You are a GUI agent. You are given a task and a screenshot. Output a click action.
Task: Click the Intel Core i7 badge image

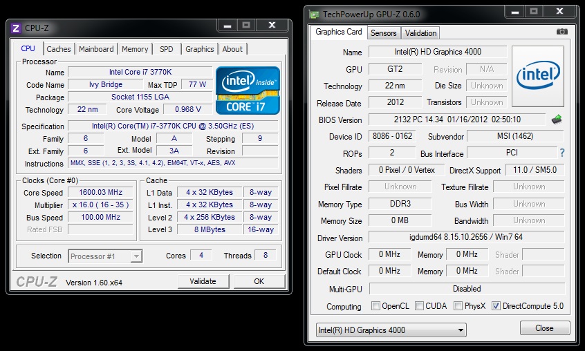pyautogui.click(x=248, y=91)
